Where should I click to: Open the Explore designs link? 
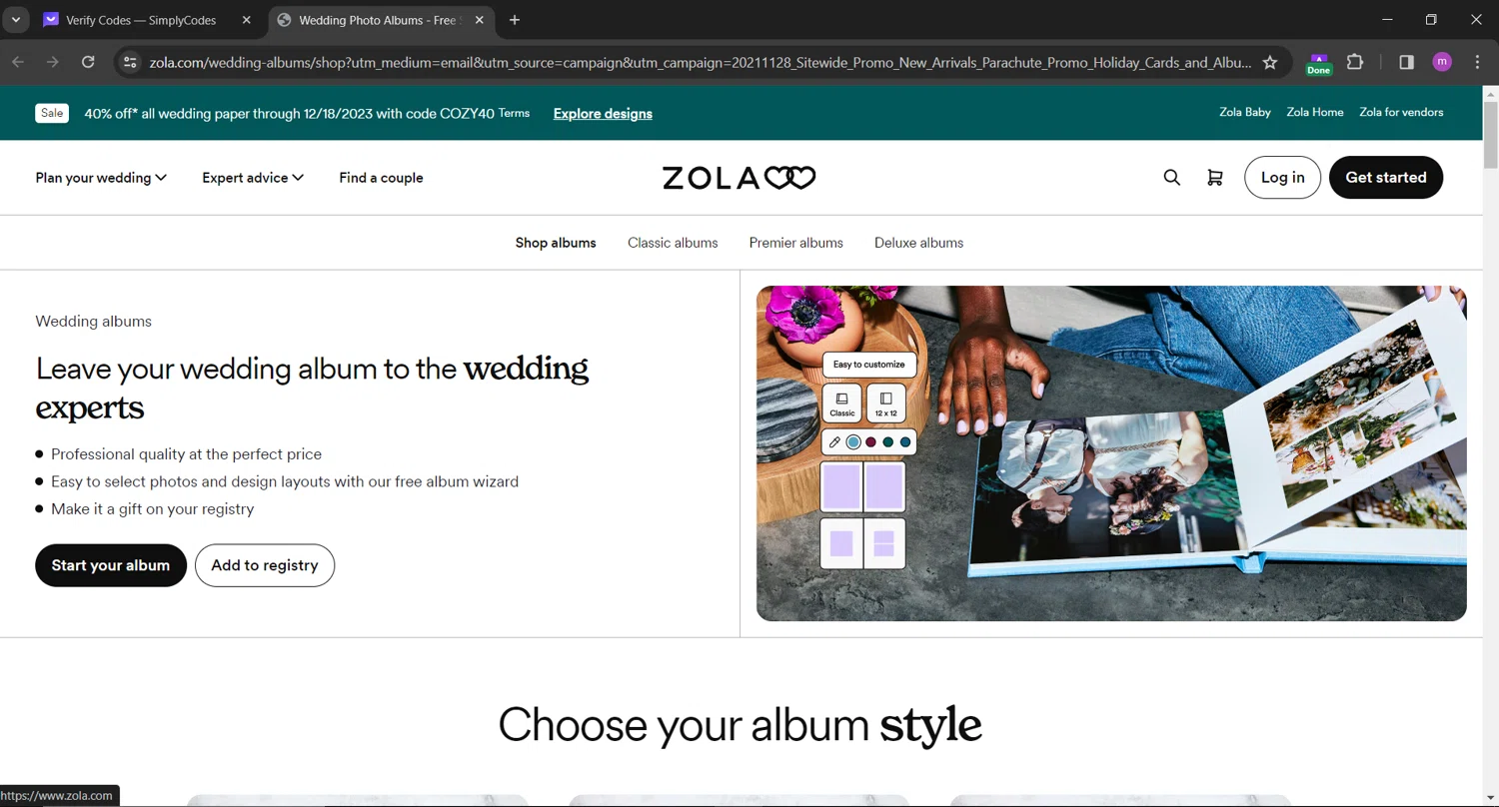point(603,114)
